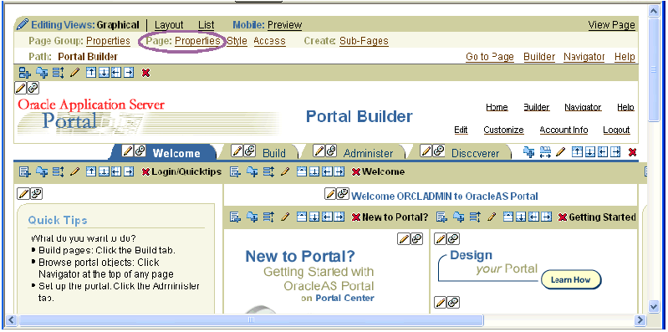Open the Administer tab
The height and width of the screenshot is (332, 668).
click(368, 153)
